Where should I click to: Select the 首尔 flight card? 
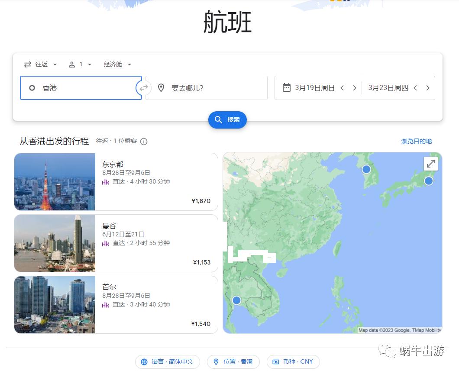tap(116, 304)
